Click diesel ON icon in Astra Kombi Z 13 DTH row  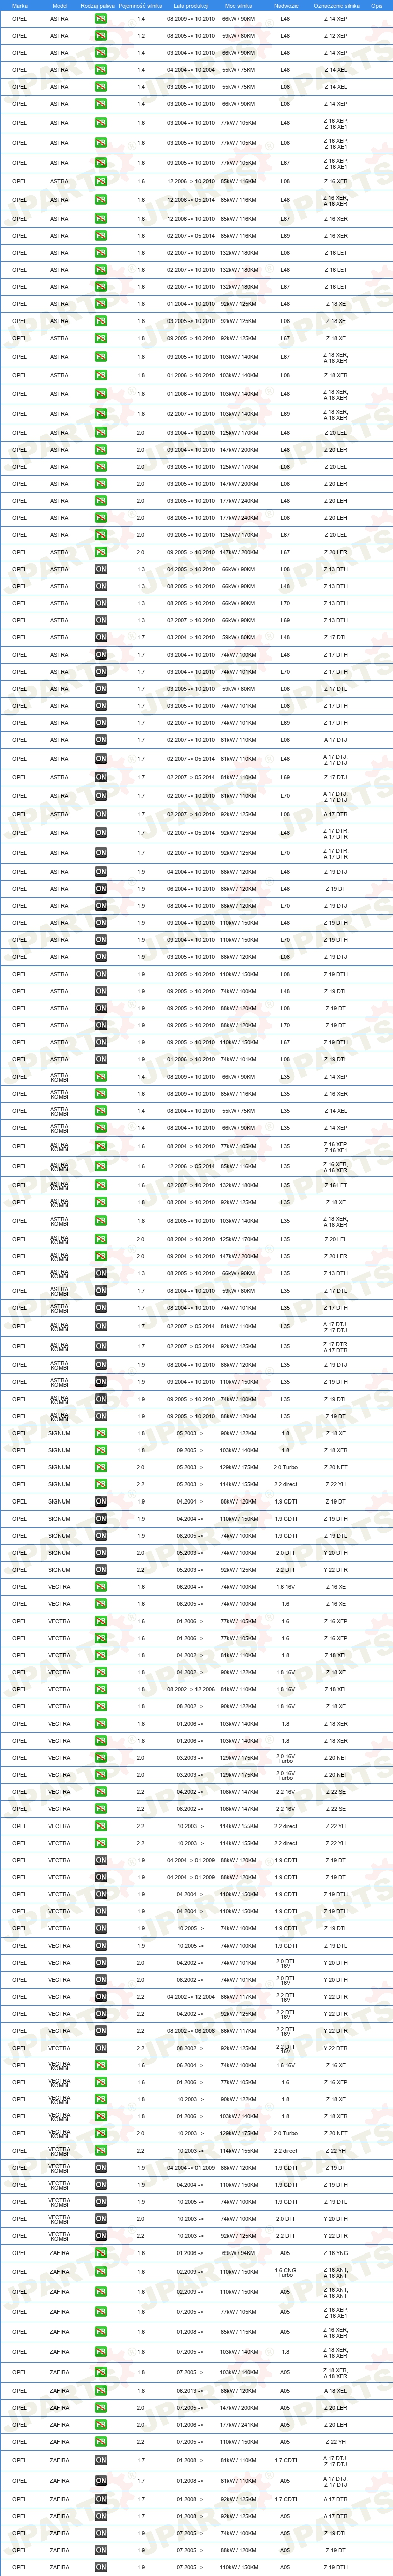pos(101,1274)
